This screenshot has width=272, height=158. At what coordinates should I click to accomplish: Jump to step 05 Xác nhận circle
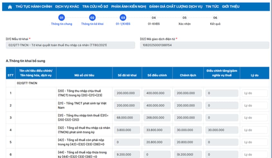click(184, 17)
